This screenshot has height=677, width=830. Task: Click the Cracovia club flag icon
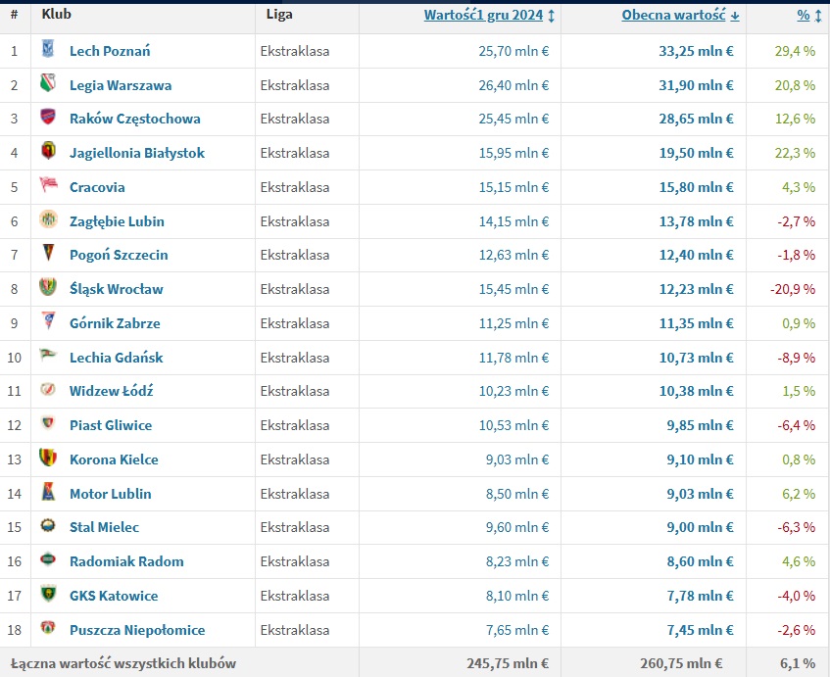click(x=48, y=186)
